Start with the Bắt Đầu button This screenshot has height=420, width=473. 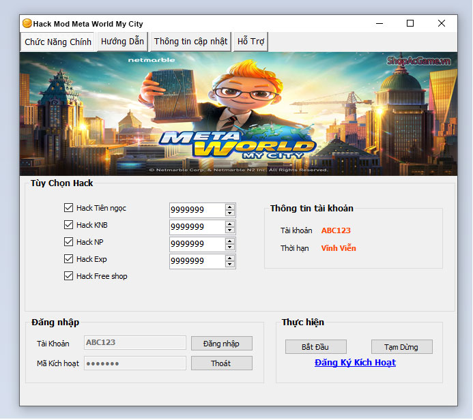315,347
